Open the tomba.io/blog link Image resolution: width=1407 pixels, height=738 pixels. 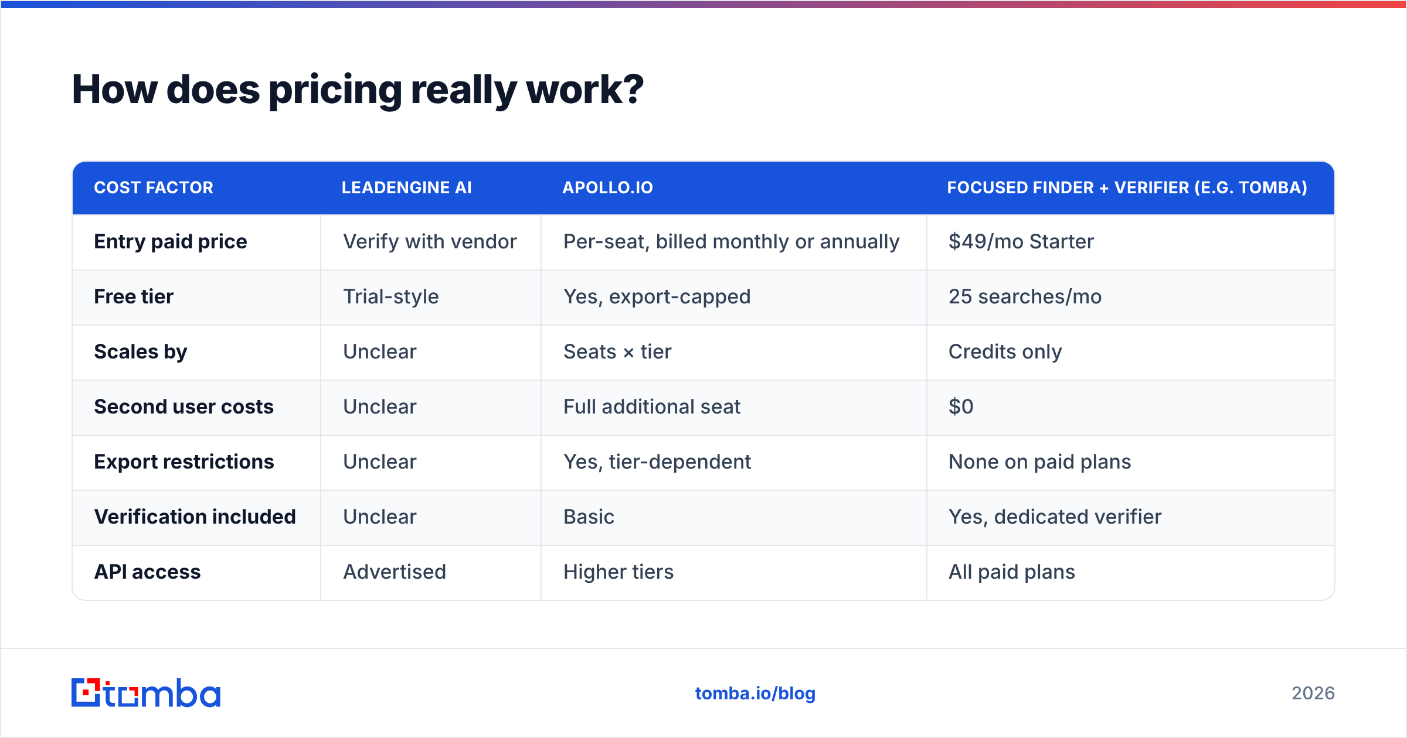(x=755, y=693)
